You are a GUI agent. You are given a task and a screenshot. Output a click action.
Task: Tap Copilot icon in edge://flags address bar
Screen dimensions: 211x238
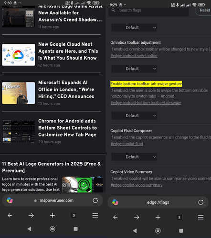115,202
